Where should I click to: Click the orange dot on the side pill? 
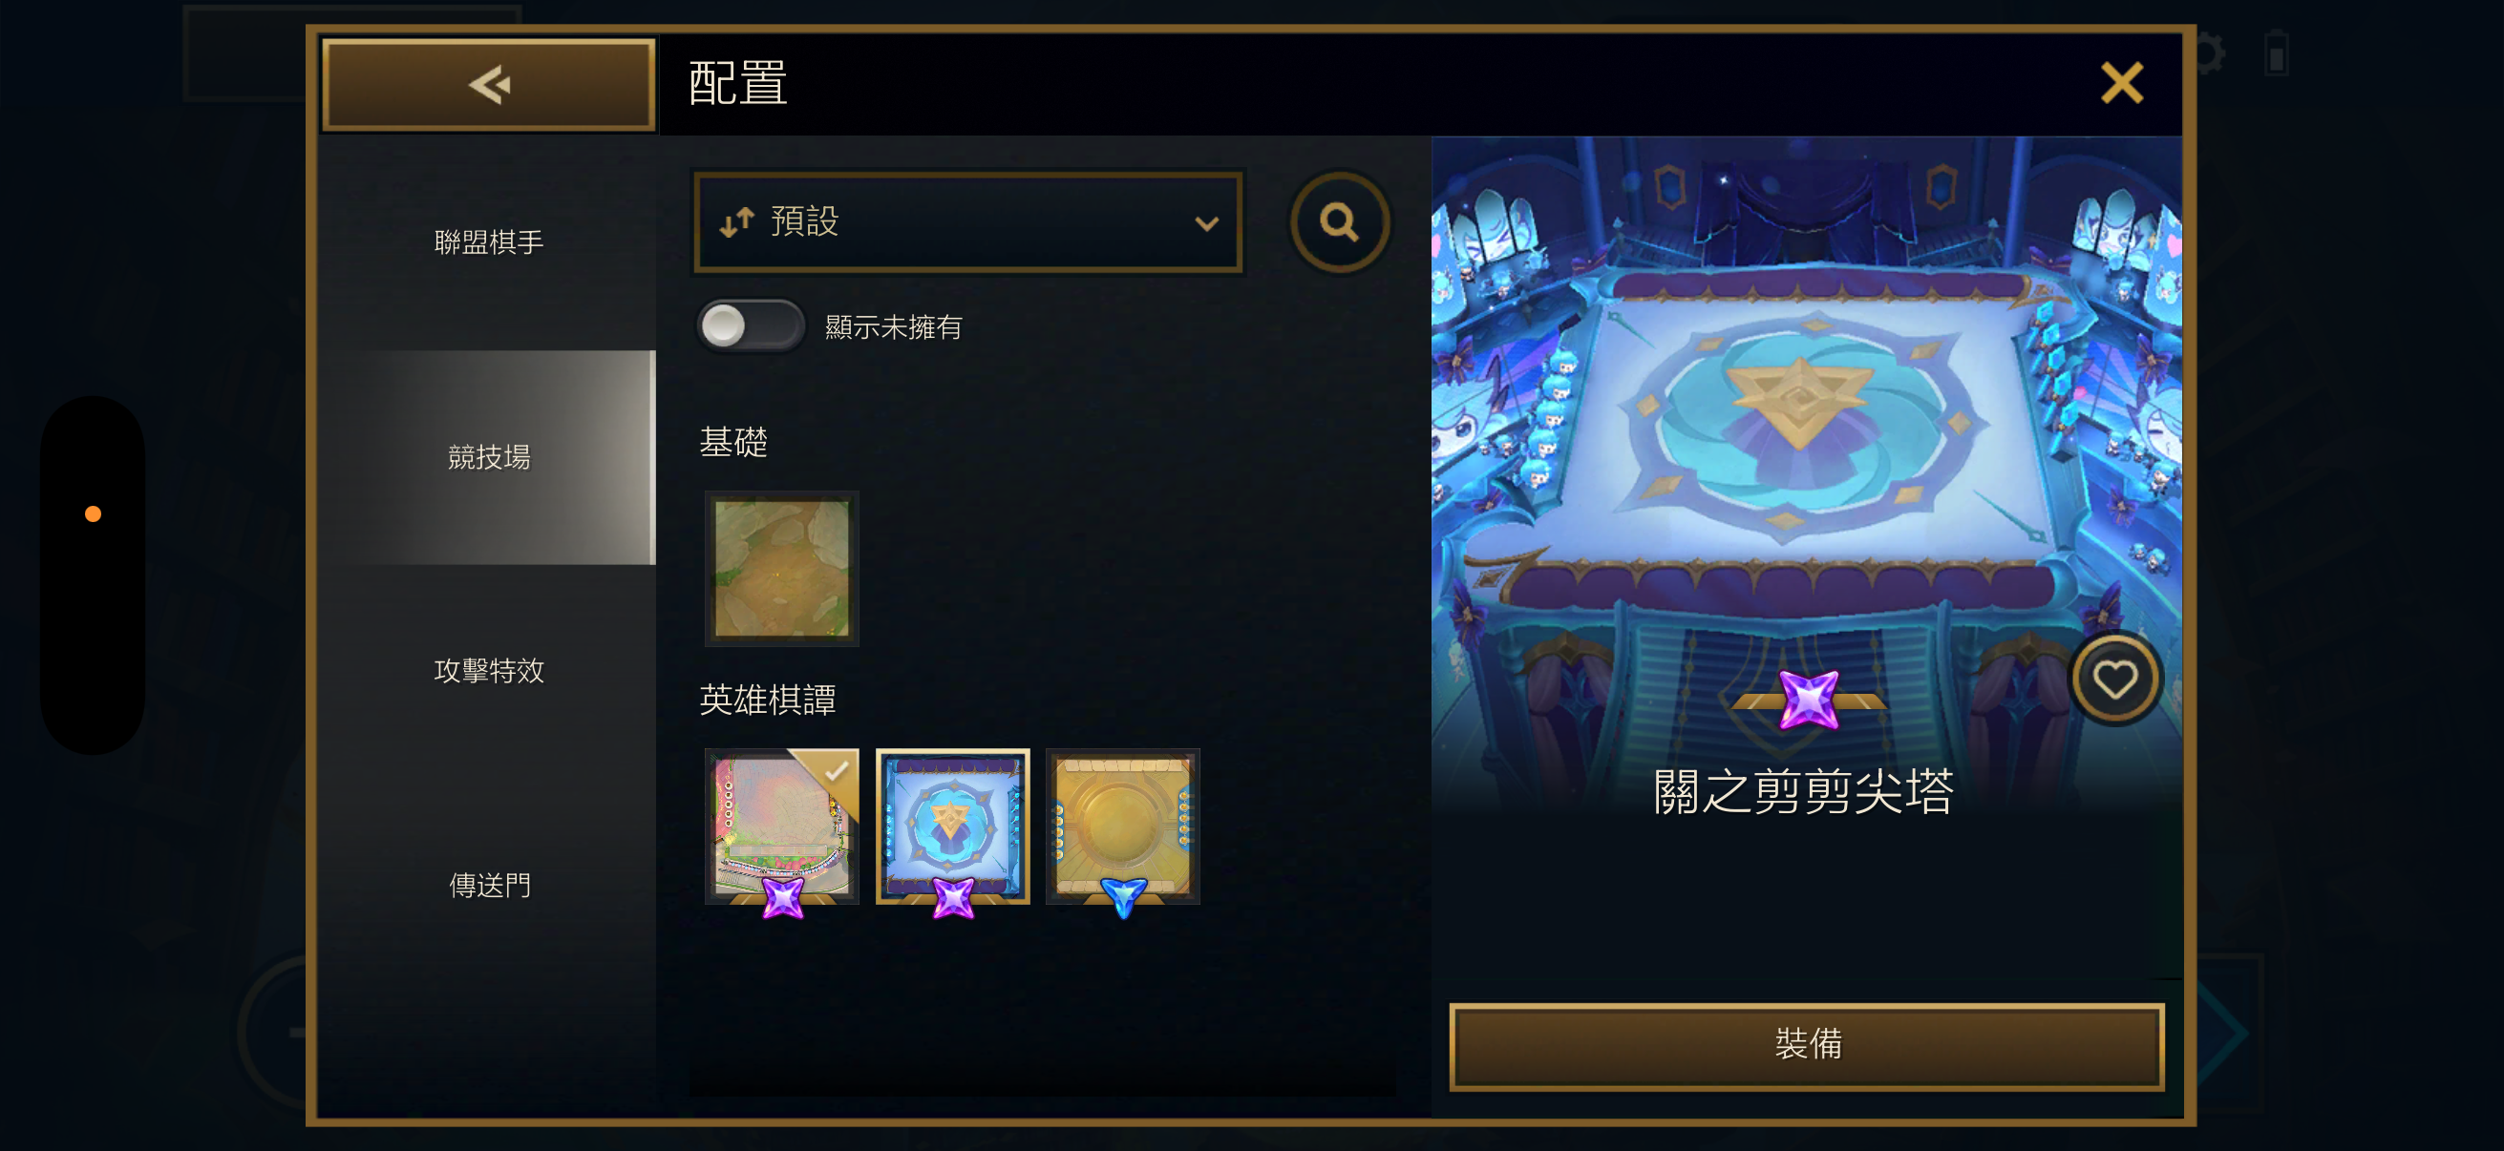tap(94, 513)
